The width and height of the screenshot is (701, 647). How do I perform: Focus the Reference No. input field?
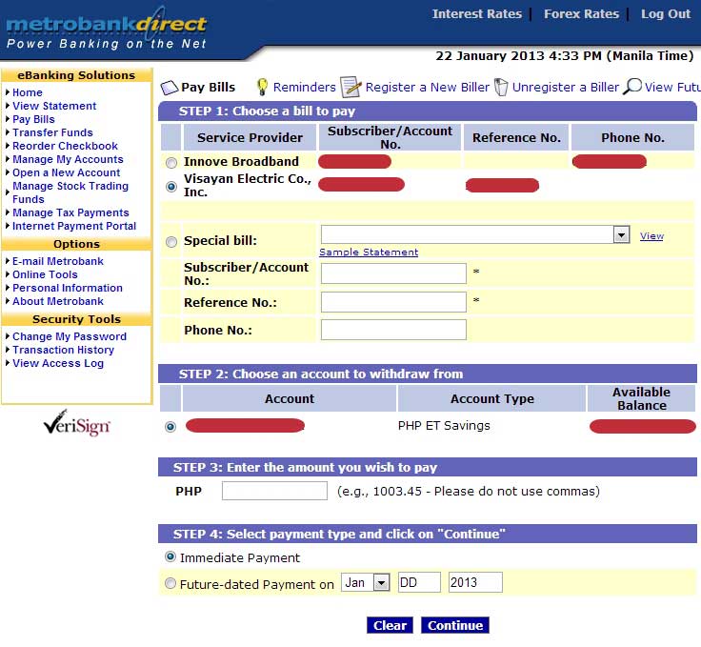pyautogui.click(x=393, y=302)
